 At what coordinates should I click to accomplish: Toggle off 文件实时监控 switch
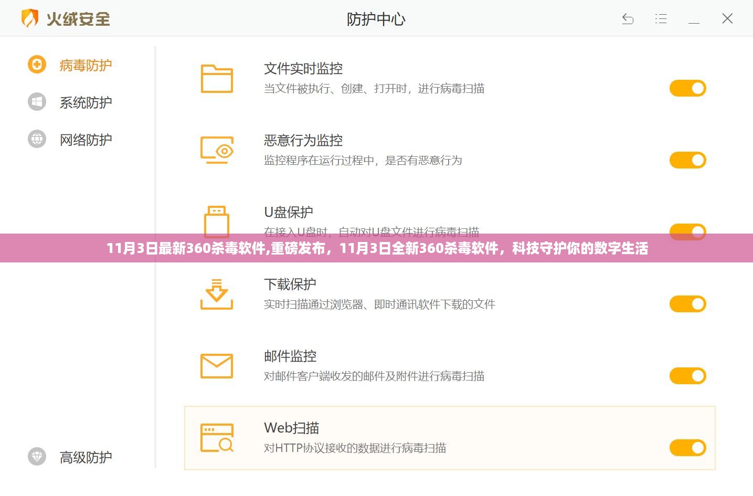[687, 88]
